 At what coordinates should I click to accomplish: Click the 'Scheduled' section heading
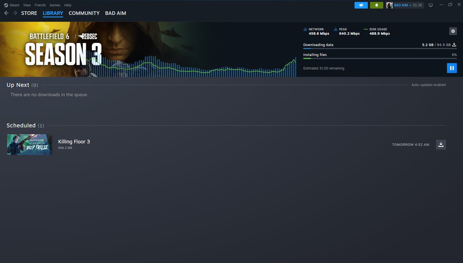point(21,125)
